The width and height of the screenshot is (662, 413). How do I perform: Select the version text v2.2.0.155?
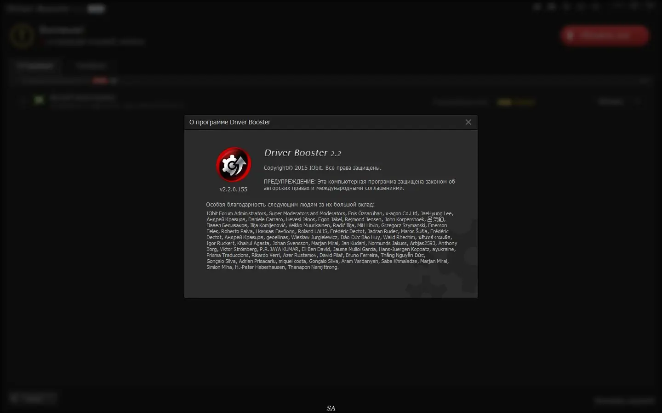[x=234, y=189]
